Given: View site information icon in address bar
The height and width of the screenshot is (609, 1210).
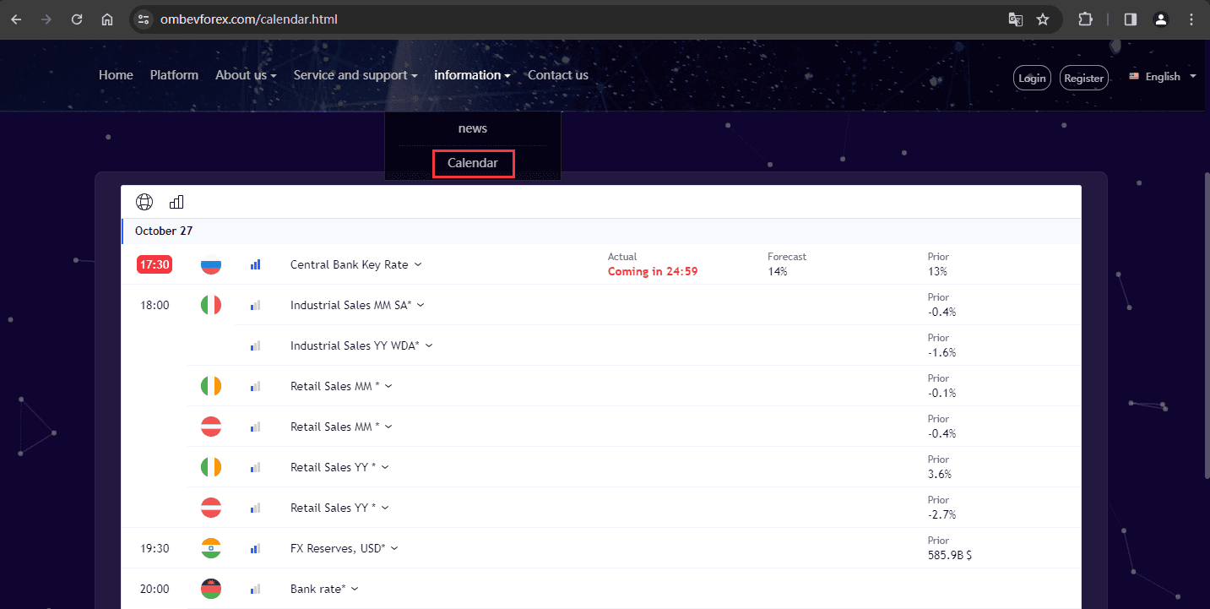Looking at the screenshot, I should click(x=144, y=19).
